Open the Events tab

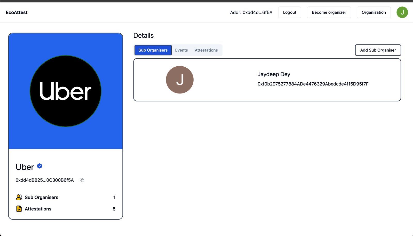tap(181, 50)
